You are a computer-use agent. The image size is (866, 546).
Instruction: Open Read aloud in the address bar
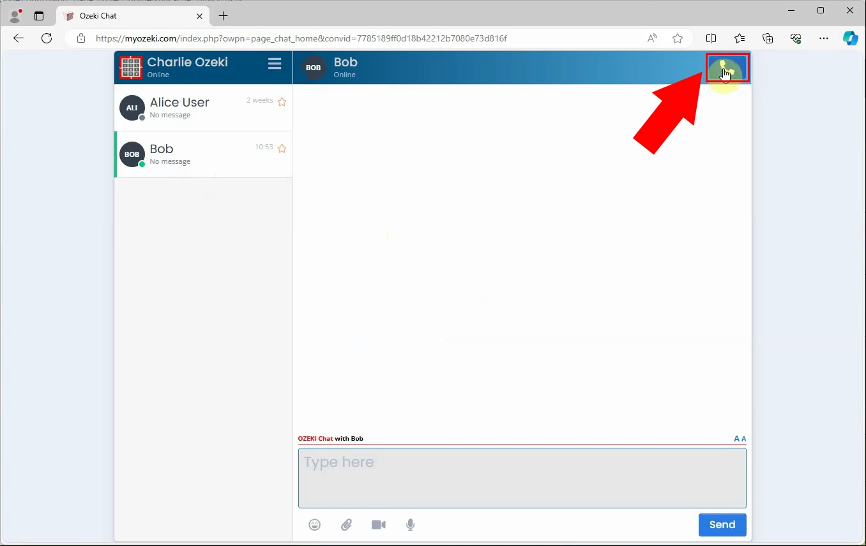652,38
